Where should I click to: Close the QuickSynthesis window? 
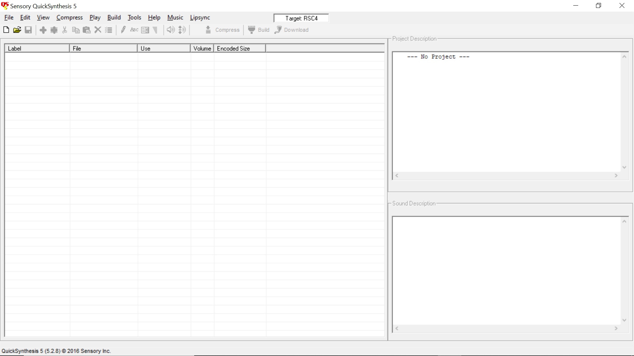tap(622, 6)
